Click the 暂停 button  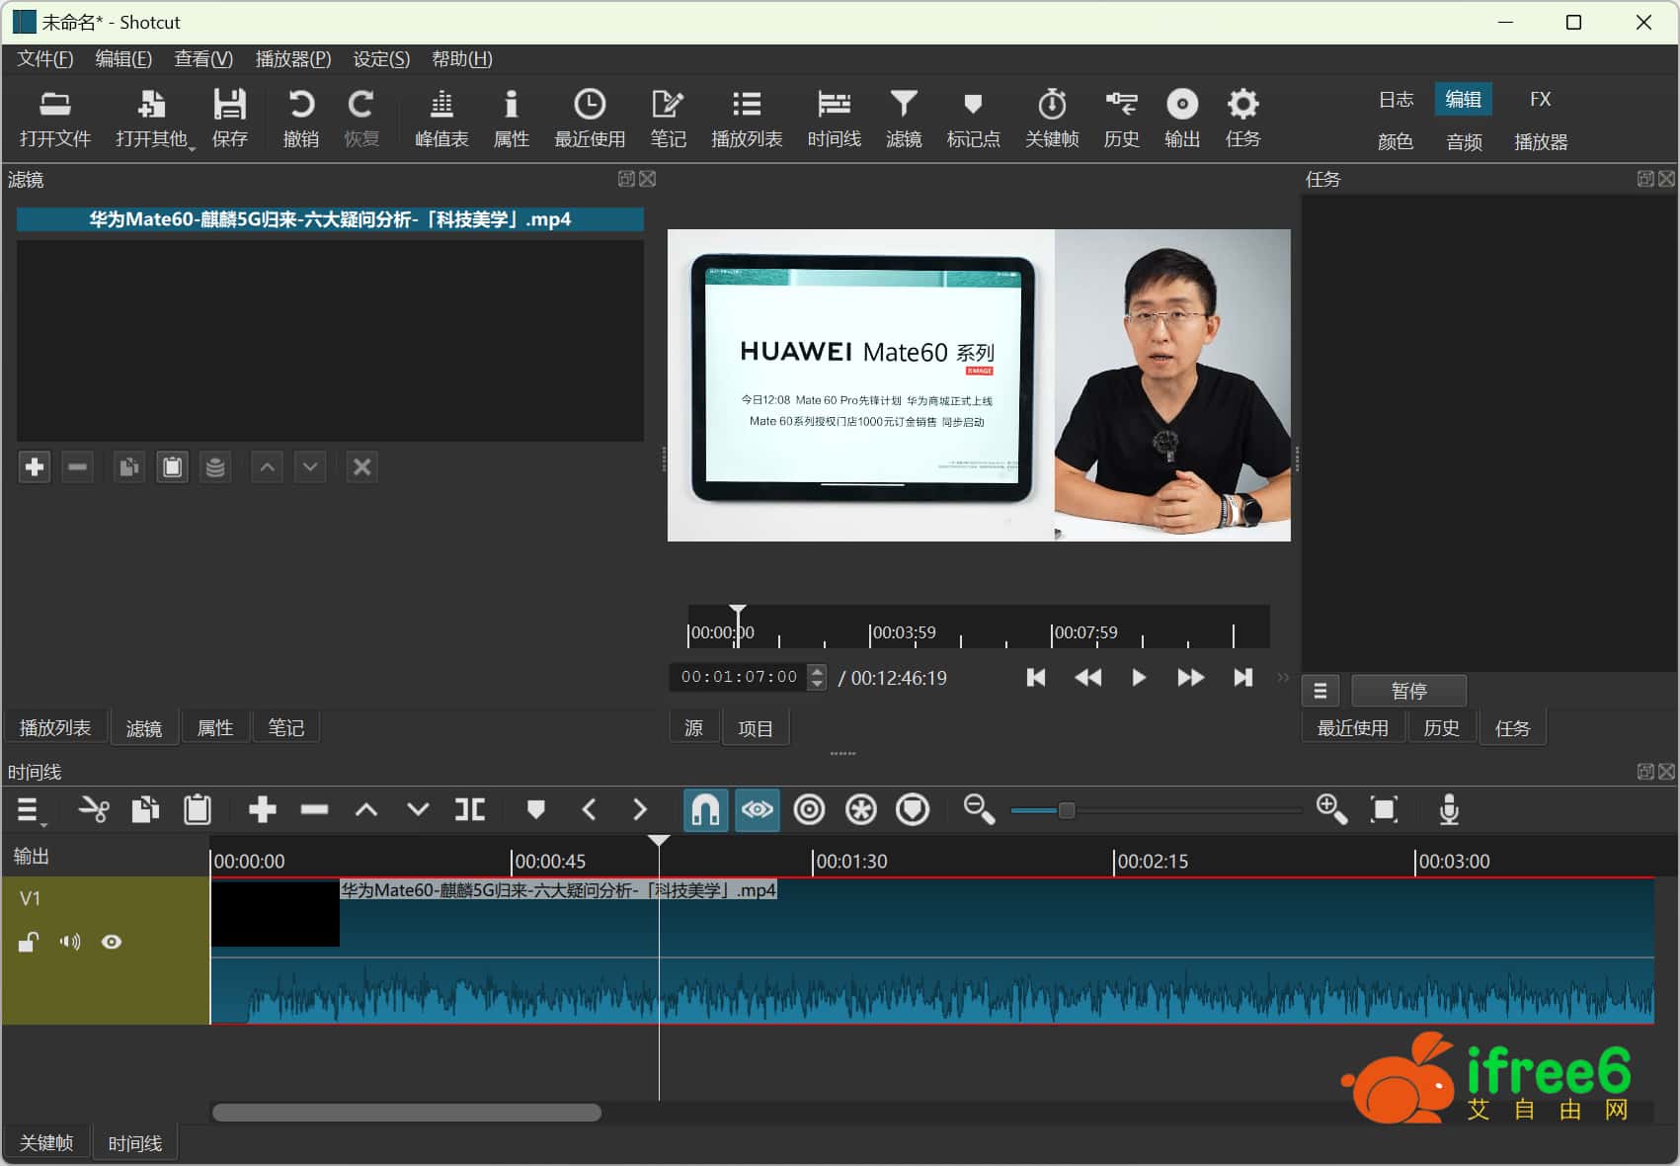[1407, 691]
